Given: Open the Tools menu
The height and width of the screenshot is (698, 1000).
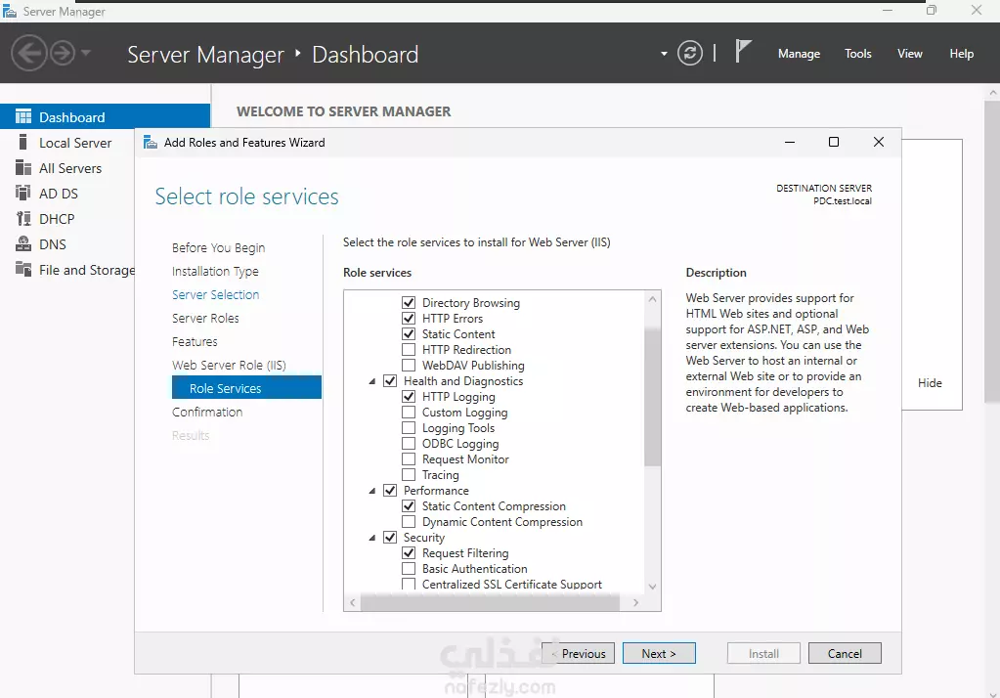Looking at the screenshot, I should click(x=858, y=54).
